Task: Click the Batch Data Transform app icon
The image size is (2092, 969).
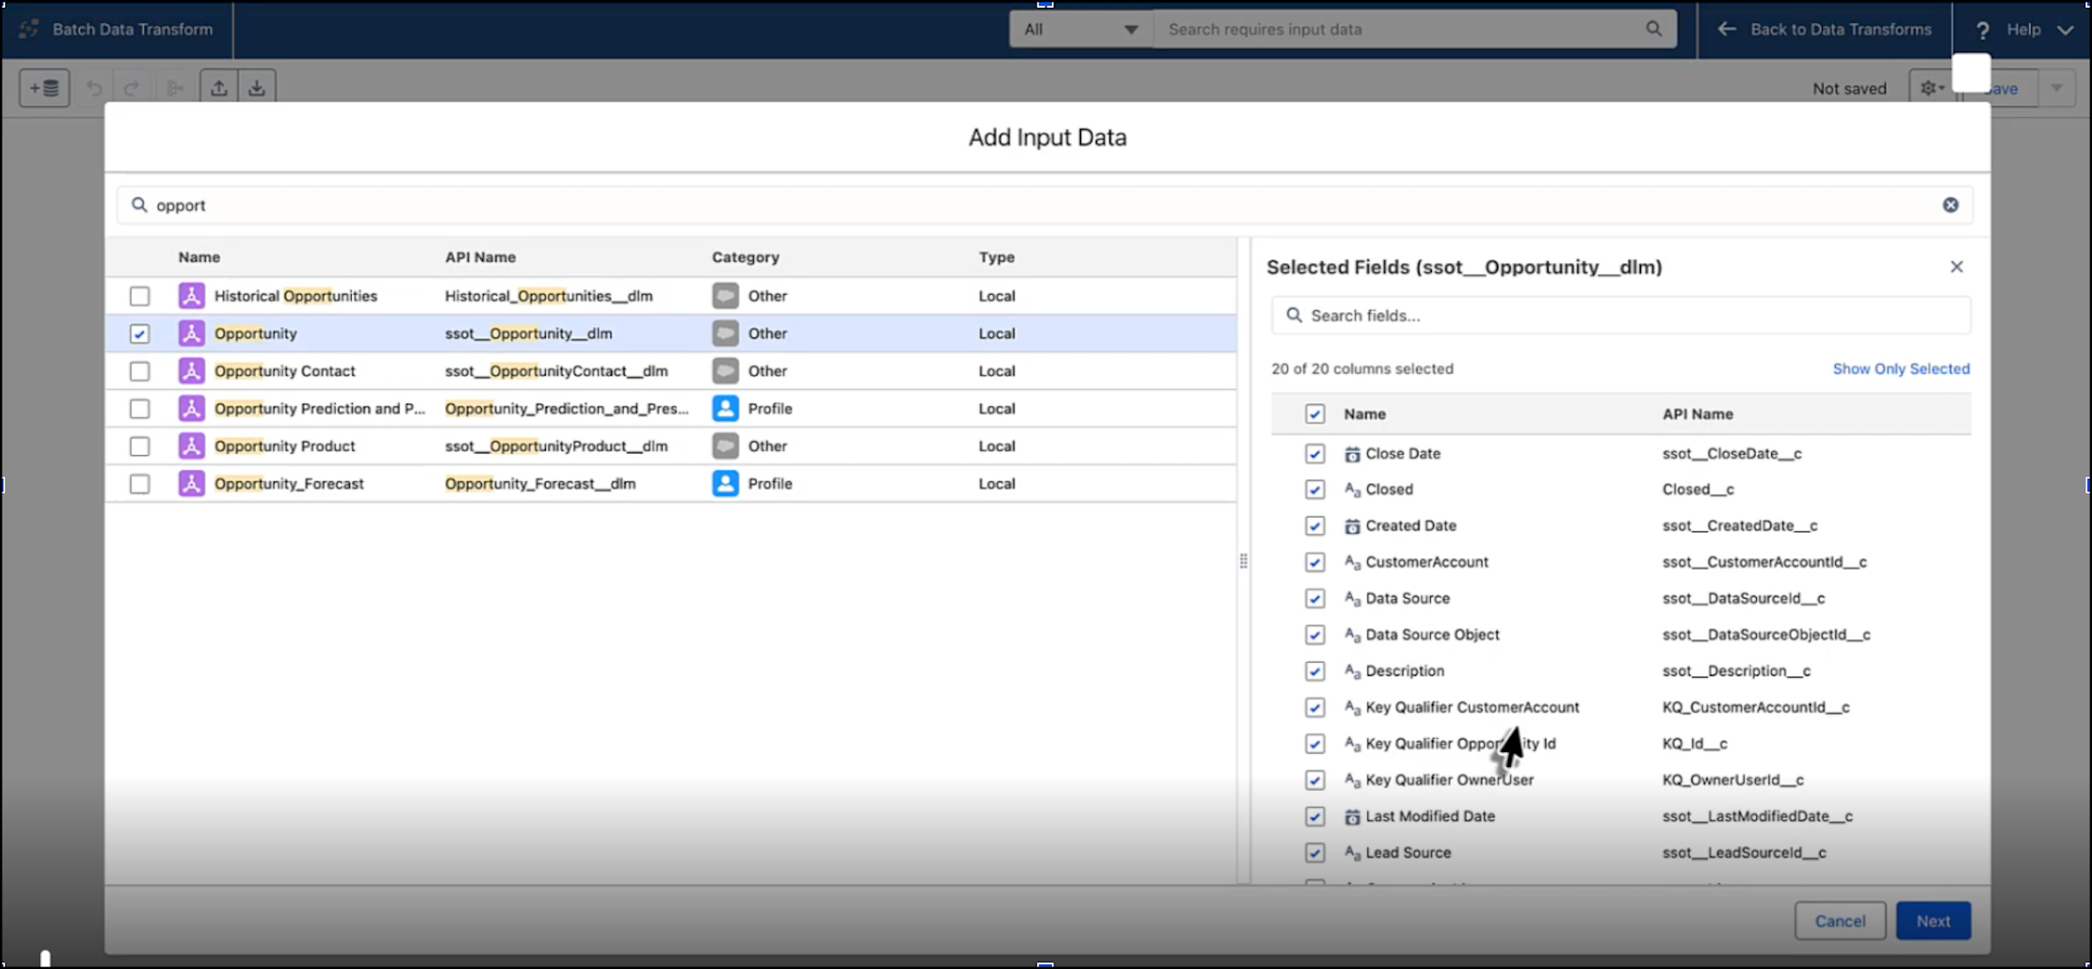Action: [x=28, y=29]
